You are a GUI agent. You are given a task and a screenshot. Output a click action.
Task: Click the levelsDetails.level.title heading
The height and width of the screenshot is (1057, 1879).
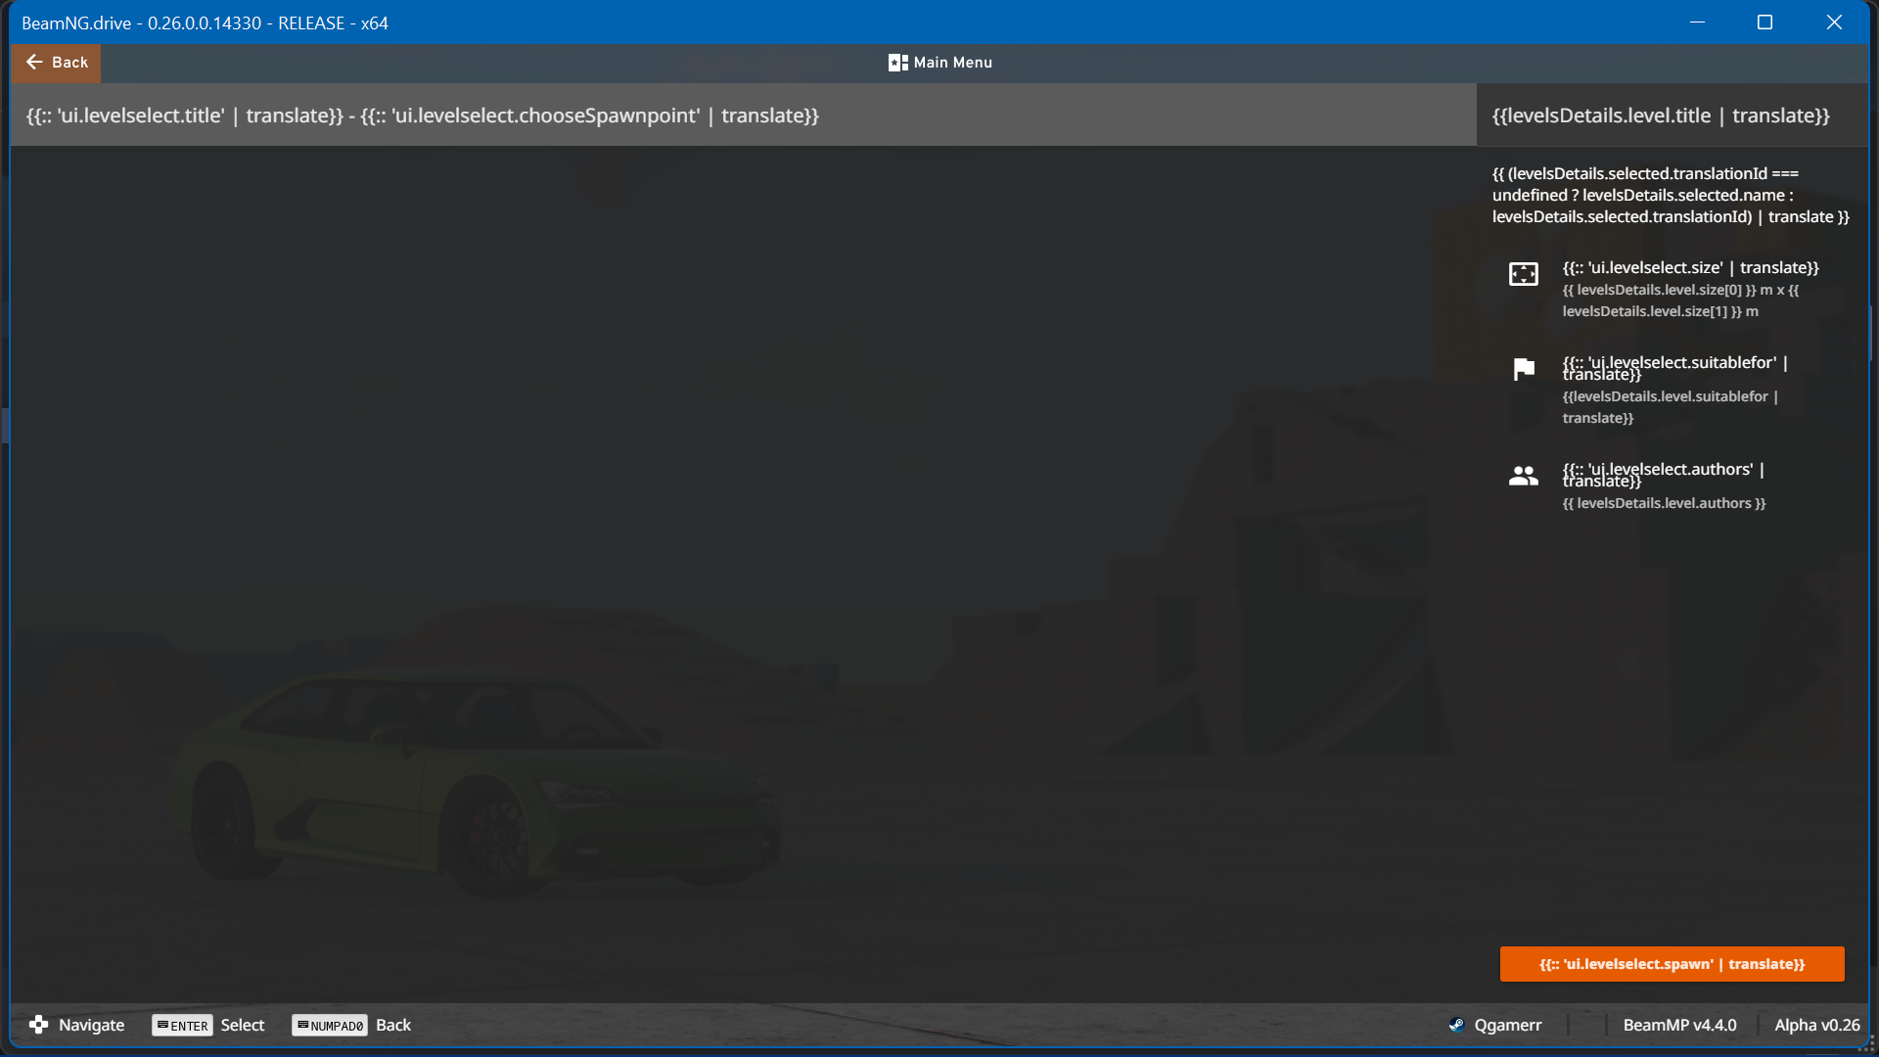(x=1660, y=115)
